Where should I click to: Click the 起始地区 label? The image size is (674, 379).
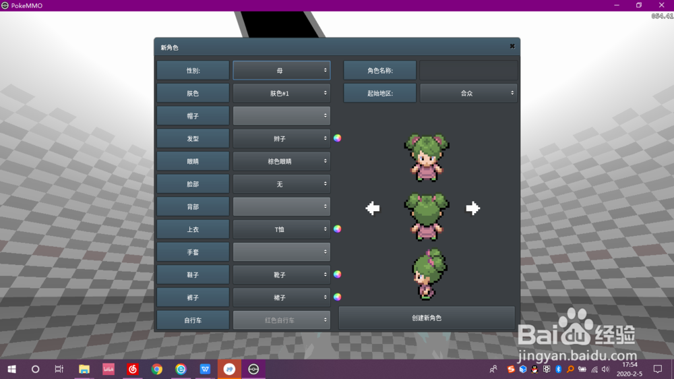point(380,93)
